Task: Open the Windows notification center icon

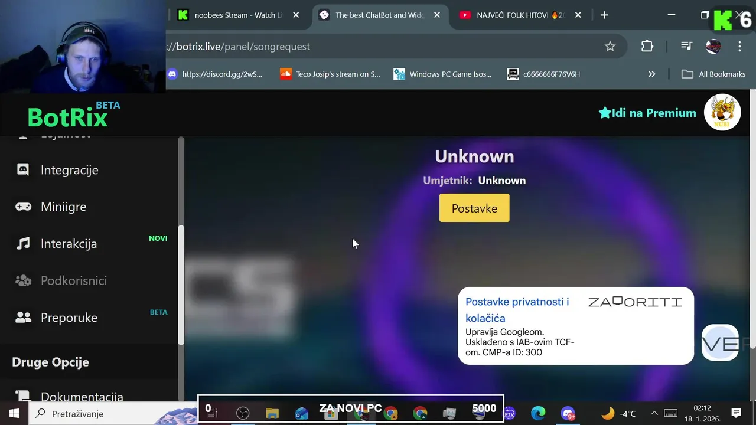Action: (736, 413)
